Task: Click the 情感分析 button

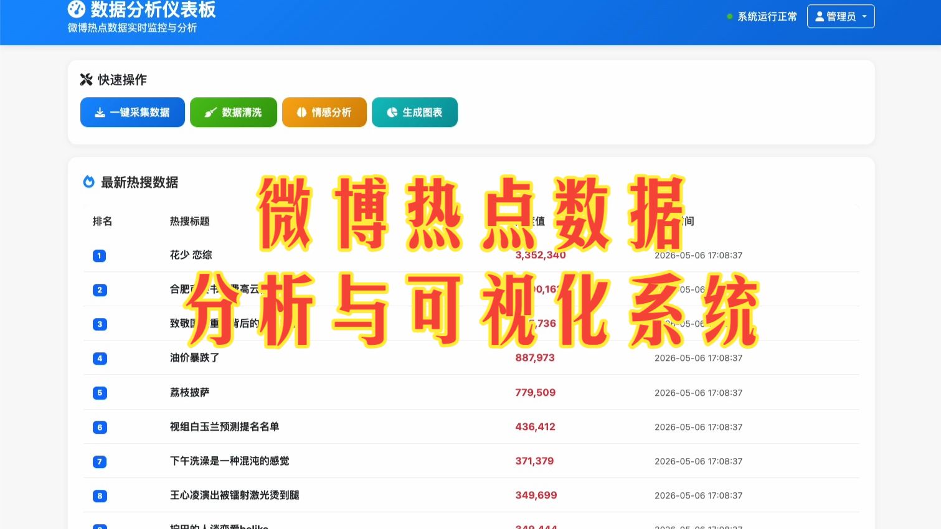Action: click(x=324, y=112)
